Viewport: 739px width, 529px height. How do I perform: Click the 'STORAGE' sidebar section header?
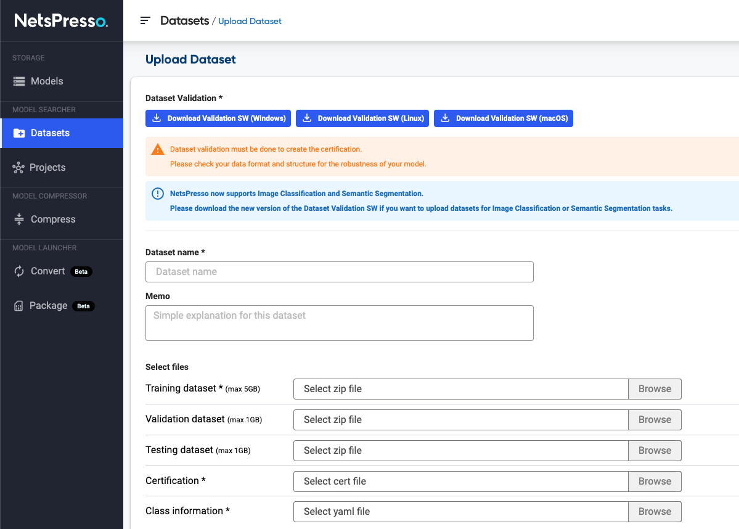tap(28, 58)
